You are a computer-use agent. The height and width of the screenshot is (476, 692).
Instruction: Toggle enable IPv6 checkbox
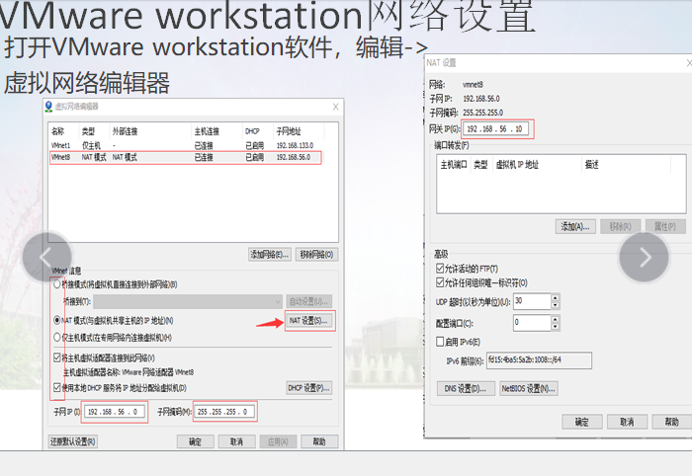440,342
